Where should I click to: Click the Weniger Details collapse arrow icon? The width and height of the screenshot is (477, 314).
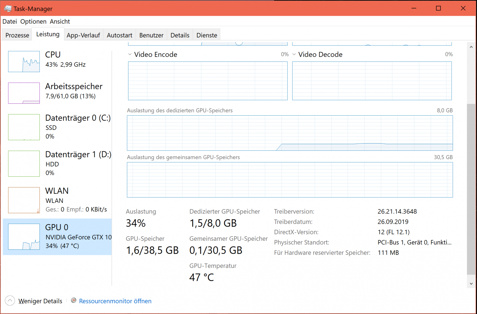click(x=10, y=301)
